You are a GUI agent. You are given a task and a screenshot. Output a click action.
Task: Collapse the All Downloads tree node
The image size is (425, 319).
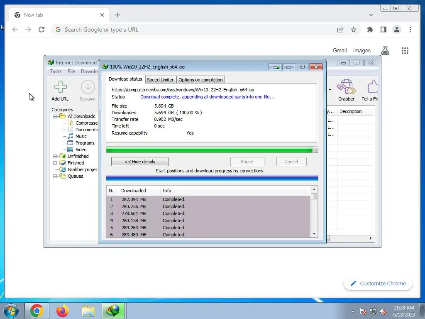coord(55,116)
